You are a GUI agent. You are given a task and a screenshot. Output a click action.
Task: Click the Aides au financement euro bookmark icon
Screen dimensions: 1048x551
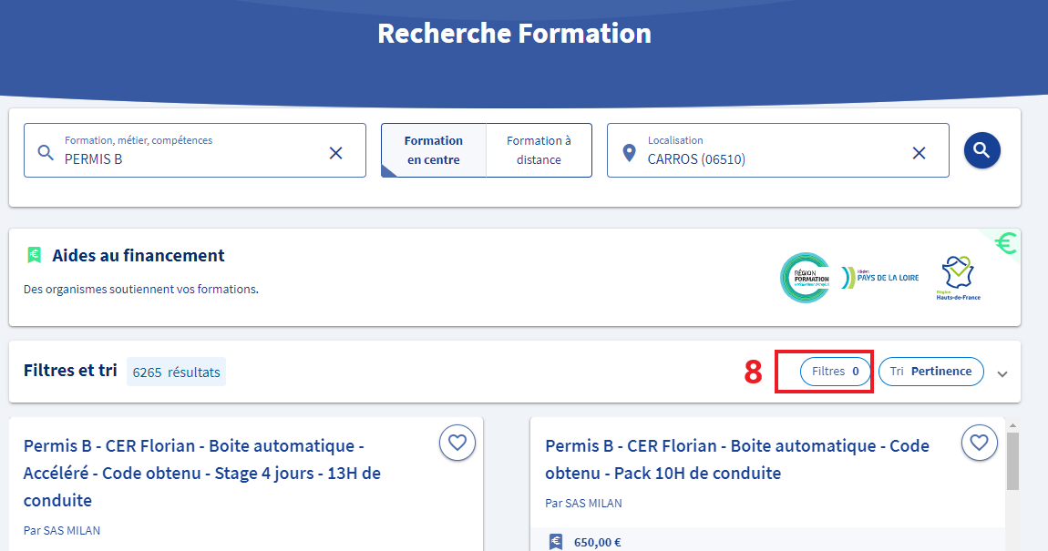(x=34, y=255)
